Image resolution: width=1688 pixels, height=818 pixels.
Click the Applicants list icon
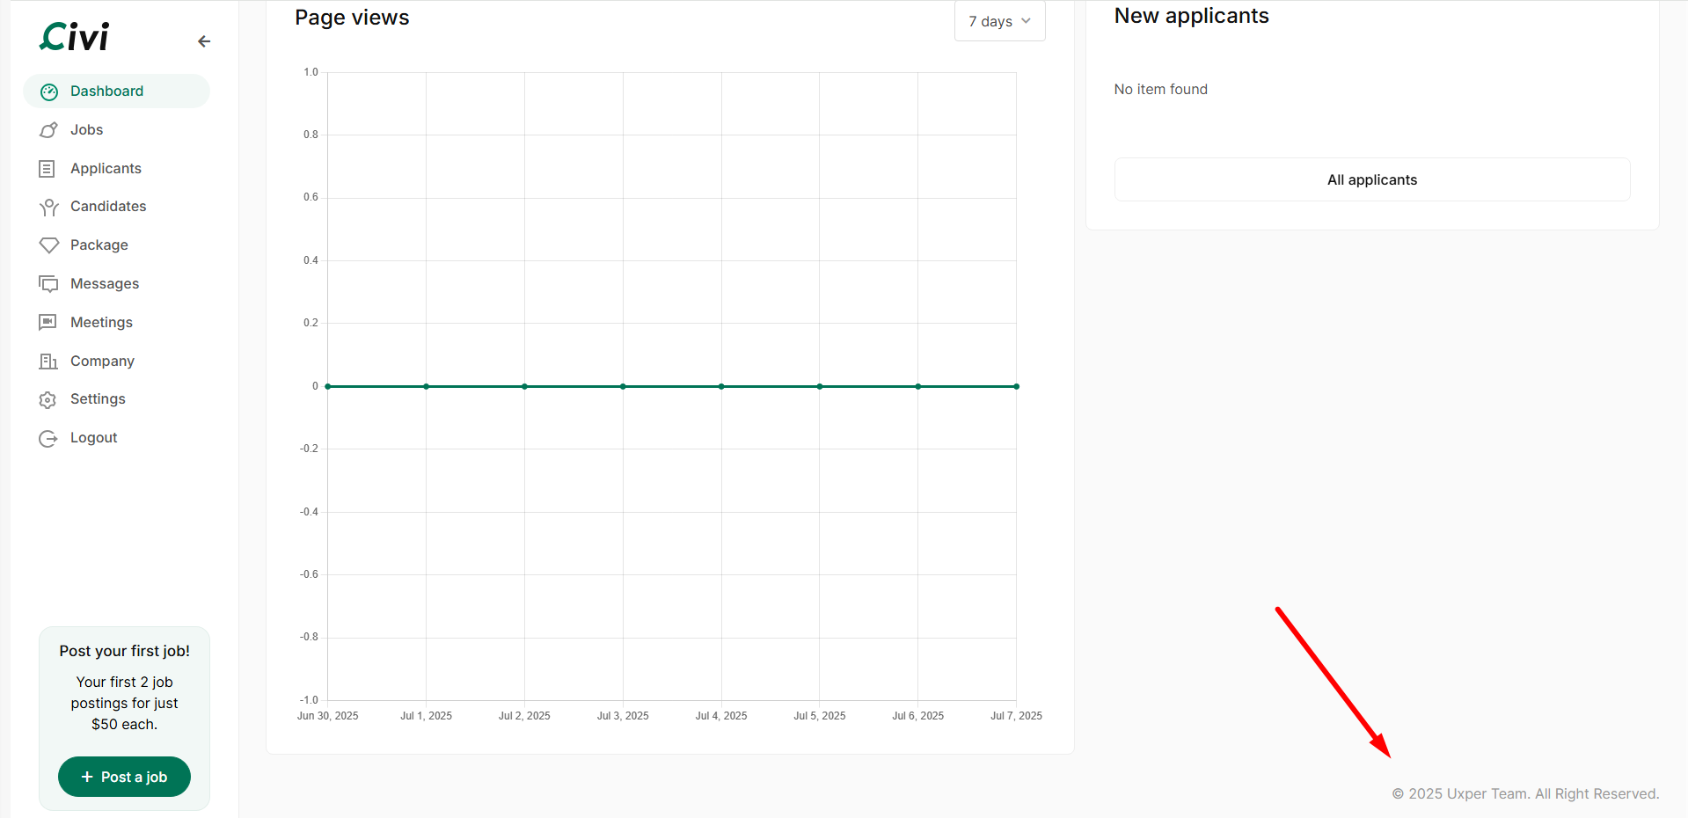click(x=47, y=169)
